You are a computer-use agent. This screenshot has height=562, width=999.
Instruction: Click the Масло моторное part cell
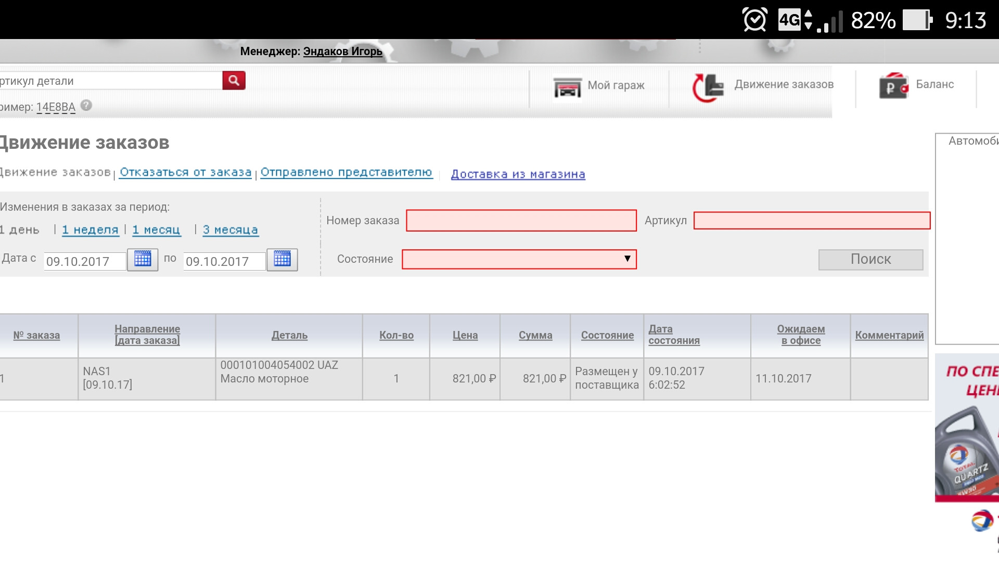(289, 378)
